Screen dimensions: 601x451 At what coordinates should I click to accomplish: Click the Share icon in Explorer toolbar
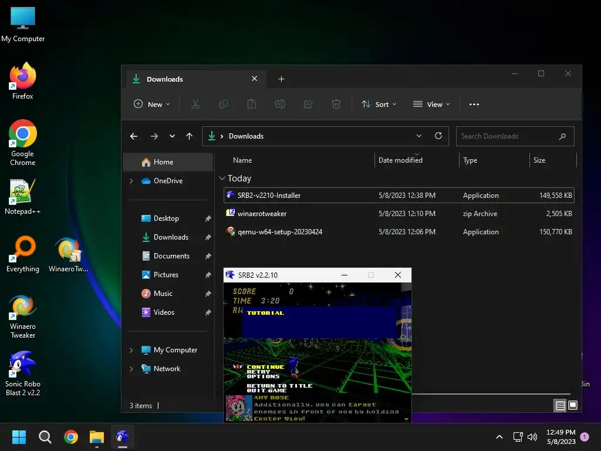[x=308, y=105]
